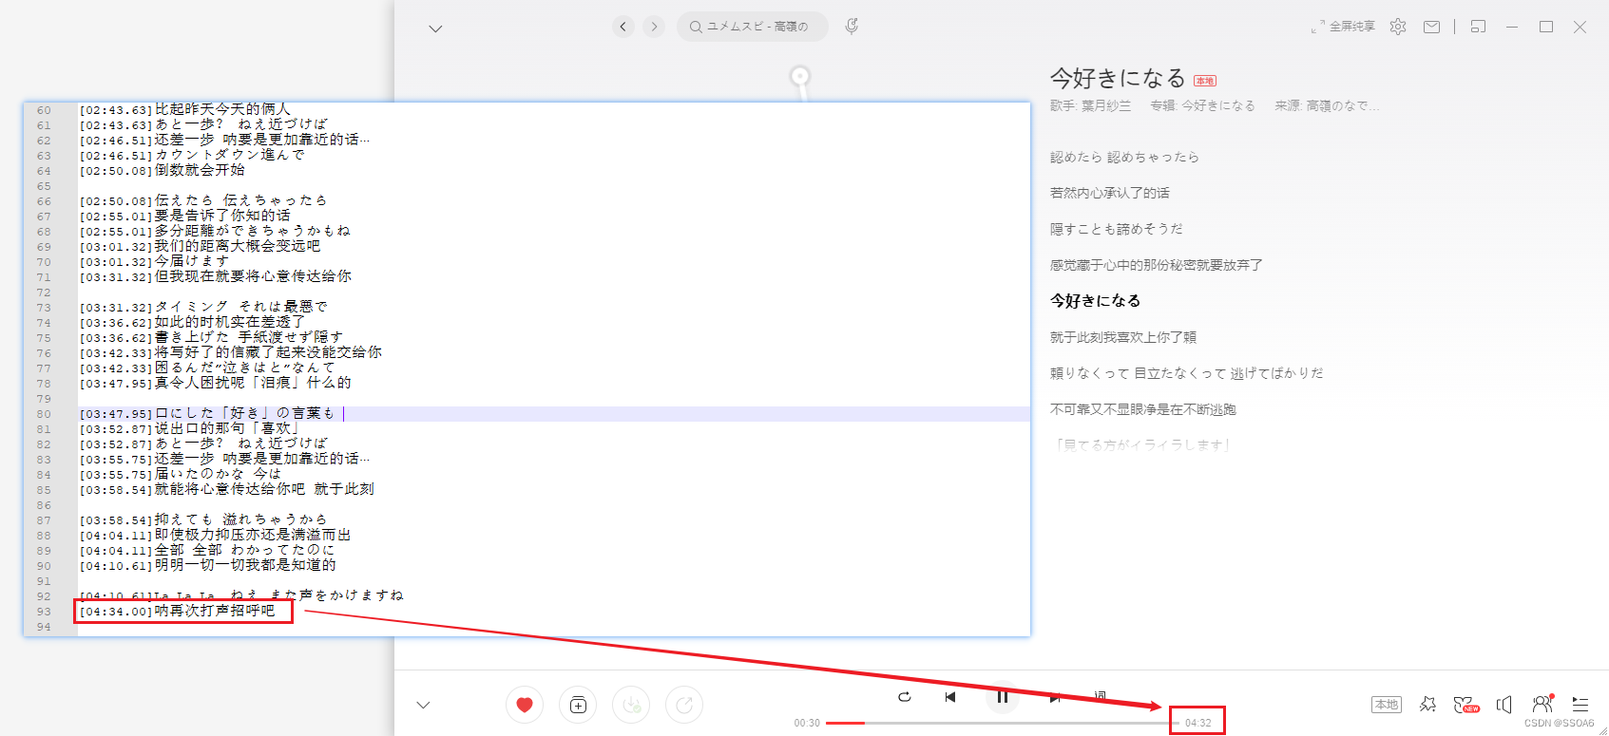The image size is (1609, 736).
Task: Open the NEW-badged feature icon
Action: [1466, 705]
